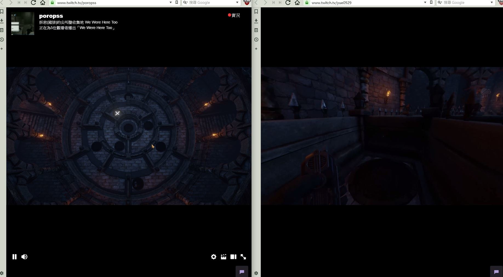Open Notes panel in yue0929 window

pyautogui.click(x=256, y=30)
